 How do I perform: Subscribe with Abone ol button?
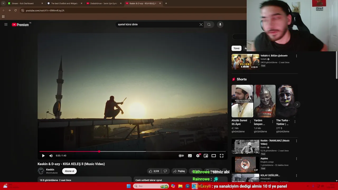[x=69, y=171]
